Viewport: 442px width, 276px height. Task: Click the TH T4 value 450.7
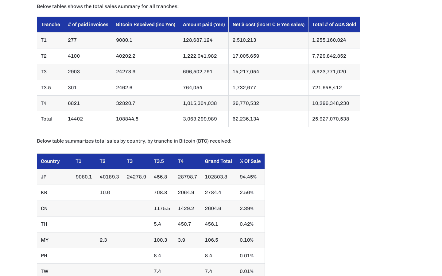pyautogui.click(x=184, y=224)
